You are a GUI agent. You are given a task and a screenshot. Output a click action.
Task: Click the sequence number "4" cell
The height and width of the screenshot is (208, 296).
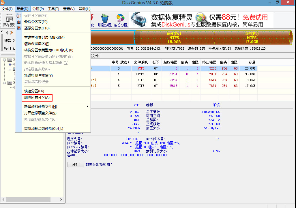(x=119, y=80)
